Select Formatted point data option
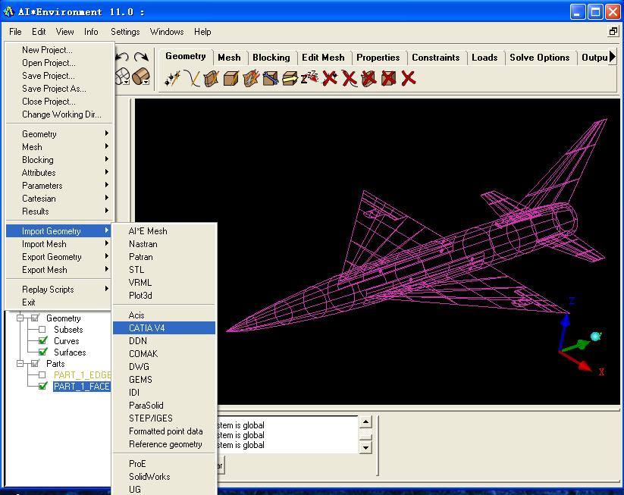This screenshot has height=495, width=624. [165, 431]
